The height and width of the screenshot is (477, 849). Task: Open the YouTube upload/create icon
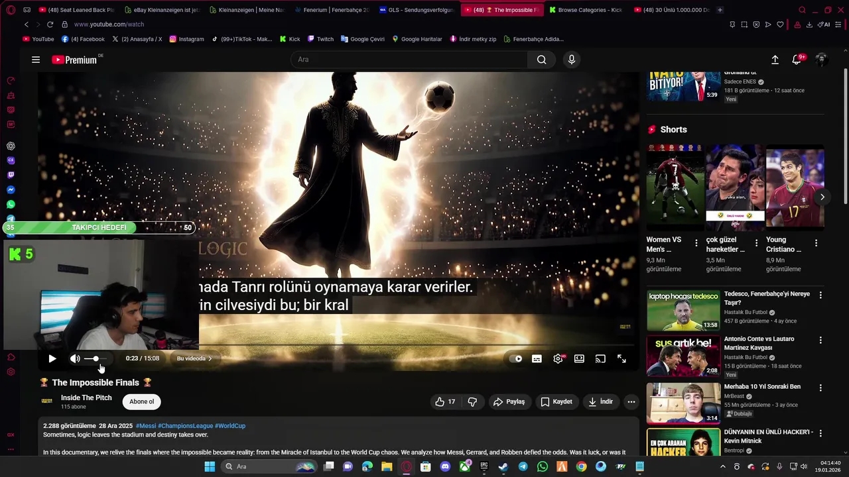(775, 60)
